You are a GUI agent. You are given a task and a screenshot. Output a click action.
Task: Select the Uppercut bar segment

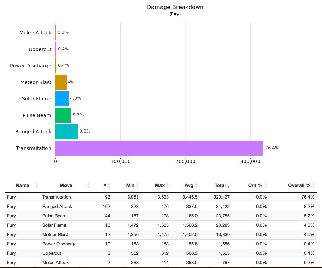click(56, 49)
